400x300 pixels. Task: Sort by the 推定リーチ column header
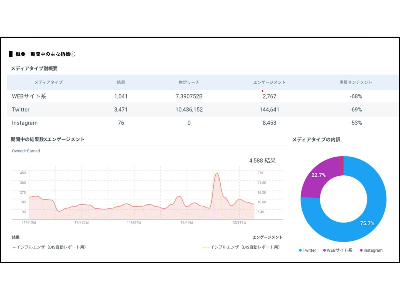[189, 83]
